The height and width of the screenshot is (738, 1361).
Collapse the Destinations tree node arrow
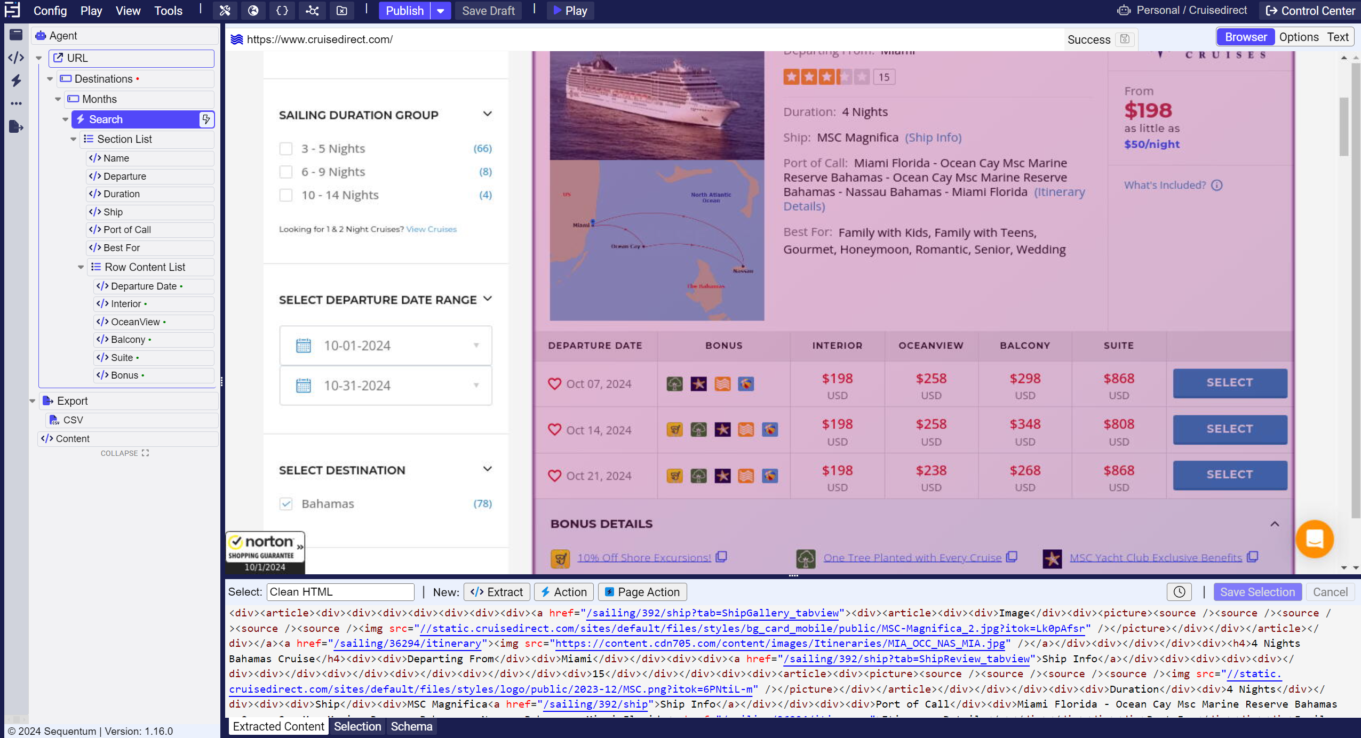coord(50,79)
